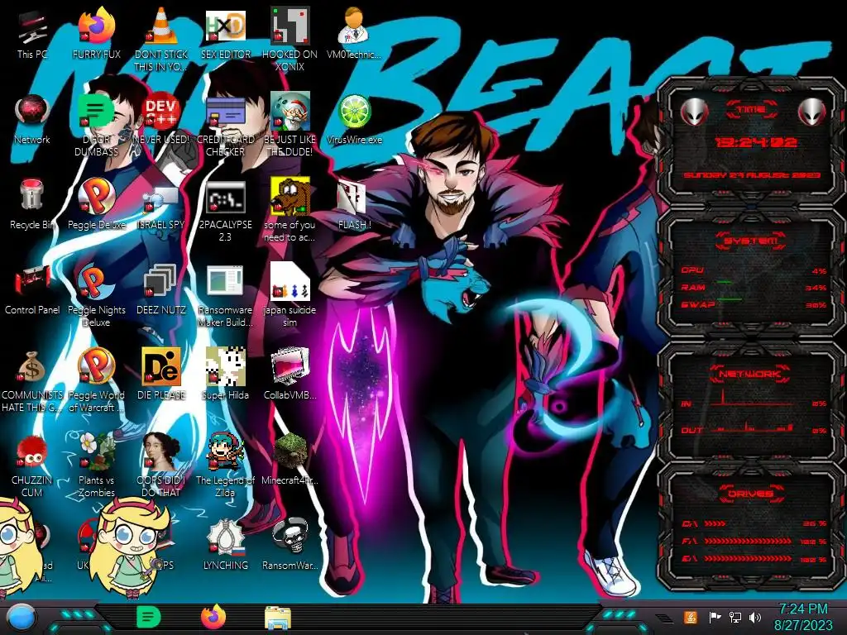Click the NETWORK widget header
Viewport: 847px width, 635px height.
pyautogui.click(x=750, y=373)
